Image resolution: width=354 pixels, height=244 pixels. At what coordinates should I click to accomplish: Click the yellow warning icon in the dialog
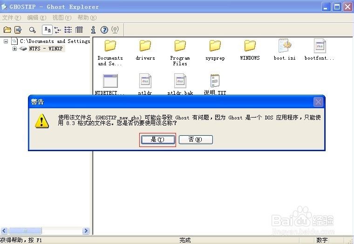(42, 121)
